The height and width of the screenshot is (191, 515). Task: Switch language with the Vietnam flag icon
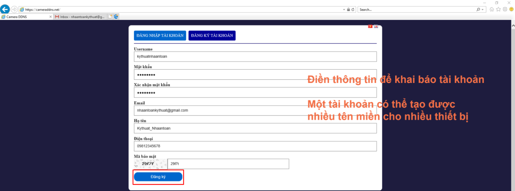click(x=370, y=27)
